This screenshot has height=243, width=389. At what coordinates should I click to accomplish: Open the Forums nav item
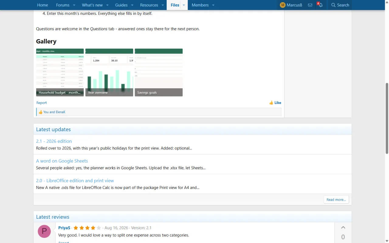pos(63,5)
